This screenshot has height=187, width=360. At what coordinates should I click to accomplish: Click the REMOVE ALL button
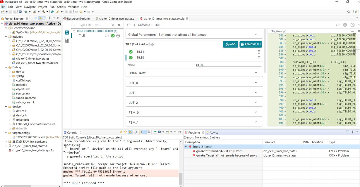coord(251,44)
